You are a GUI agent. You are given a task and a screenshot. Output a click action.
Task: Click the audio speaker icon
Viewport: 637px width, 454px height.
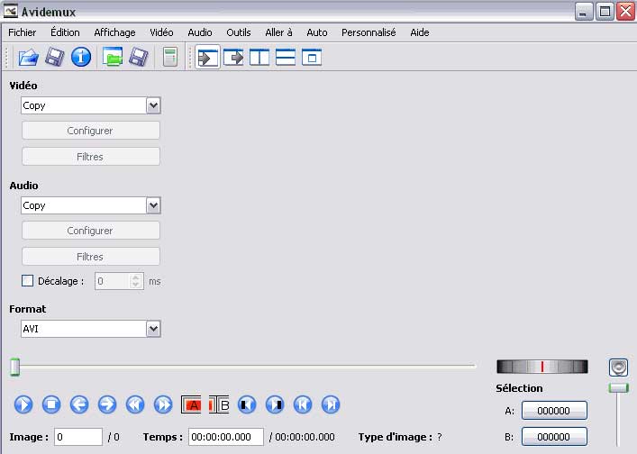(x=619, y=368)
